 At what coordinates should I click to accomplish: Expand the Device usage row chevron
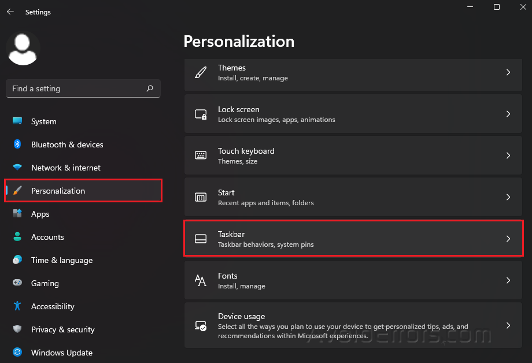pyautogui.click(x=508, y=325)
